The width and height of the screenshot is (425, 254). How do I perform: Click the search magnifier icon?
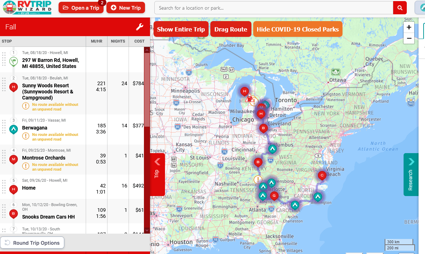pyautogui.click(x=400, y=8)
